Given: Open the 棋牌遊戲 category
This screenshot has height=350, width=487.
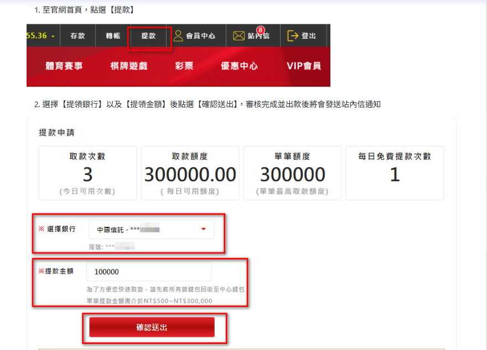Looking at the screenshot, I should pos(129,66).
